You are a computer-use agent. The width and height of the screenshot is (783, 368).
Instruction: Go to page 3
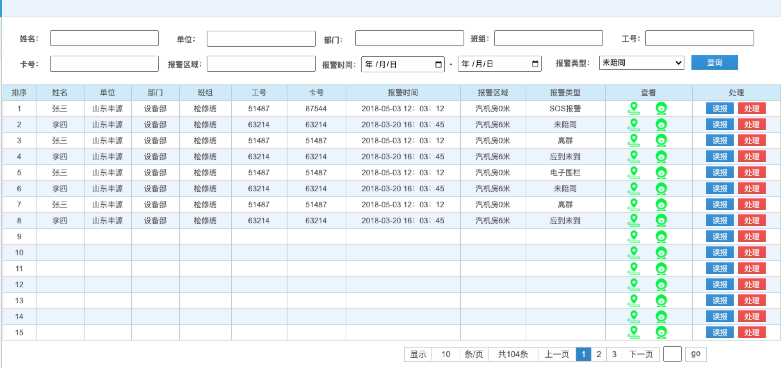[x=614, y=354]
